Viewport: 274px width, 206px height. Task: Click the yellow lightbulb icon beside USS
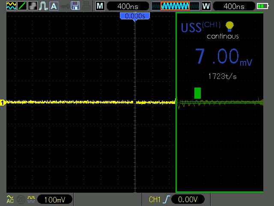pyautogui.click(x=229, y=27)
